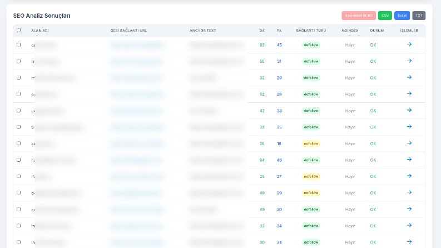
Task: Click the DURUM column header
Action: tap(377, 31)
